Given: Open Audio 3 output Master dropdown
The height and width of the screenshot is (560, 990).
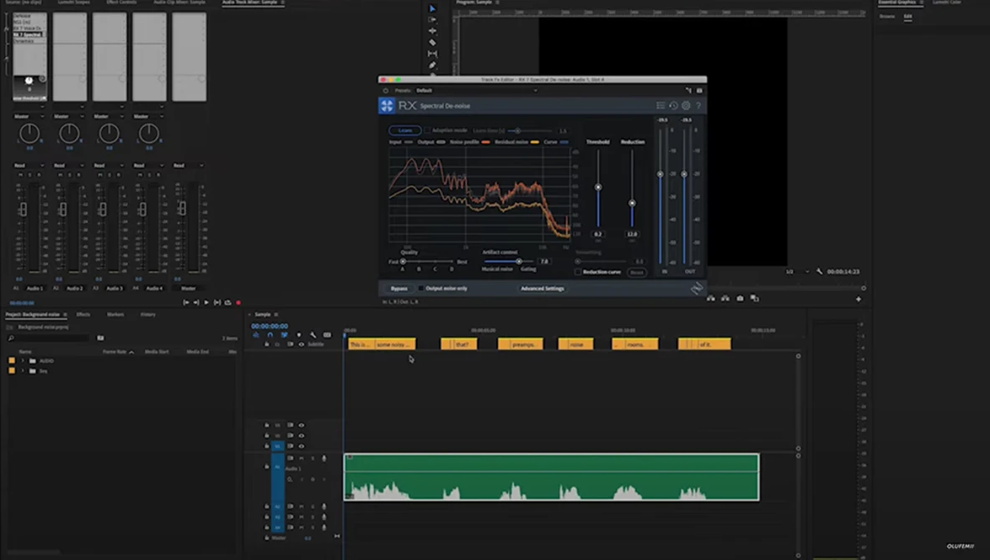Looking at the screenshot, I should pyautogui.click(x=109, y=116).
